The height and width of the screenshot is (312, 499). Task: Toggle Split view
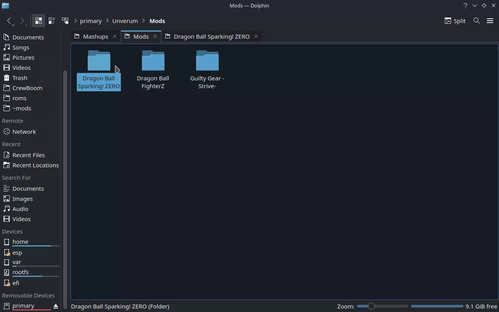[455, 21]
